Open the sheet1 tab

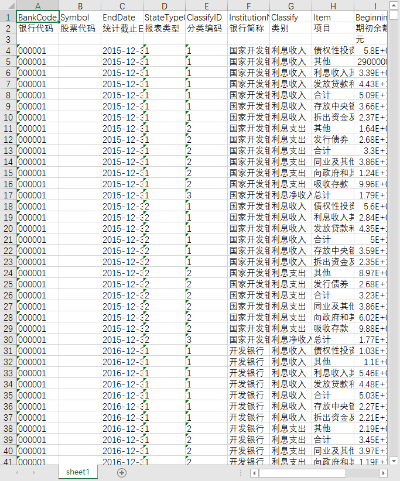[x=78, y=472]
